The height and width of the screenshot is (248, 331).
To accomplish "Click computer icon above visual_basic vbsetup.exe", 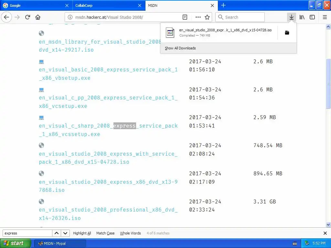I will pyautogui.click(x=41, y=62).
